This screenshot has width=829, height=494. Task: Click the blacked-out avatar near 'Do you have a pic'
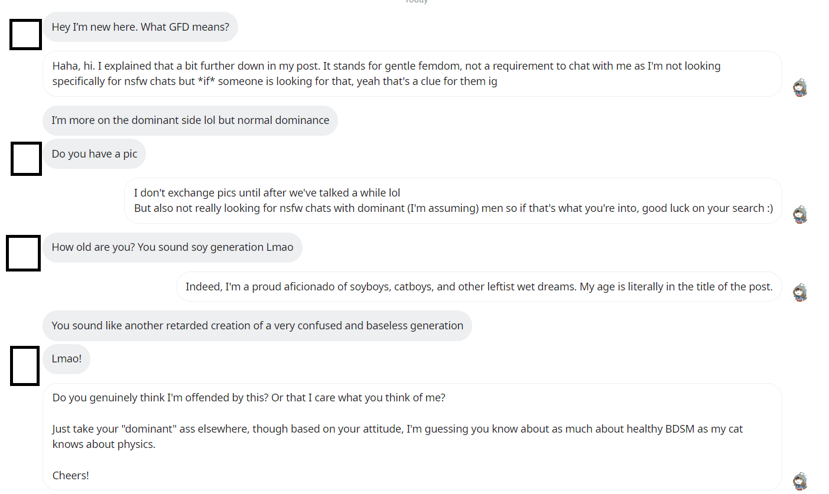pos(25,158)
